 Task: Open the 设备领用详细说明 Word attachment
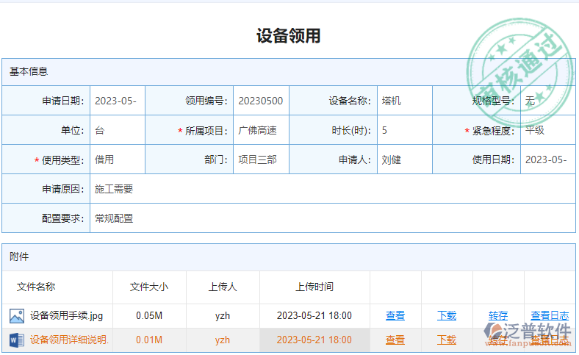pyautogui.click(x=69, y=340)
